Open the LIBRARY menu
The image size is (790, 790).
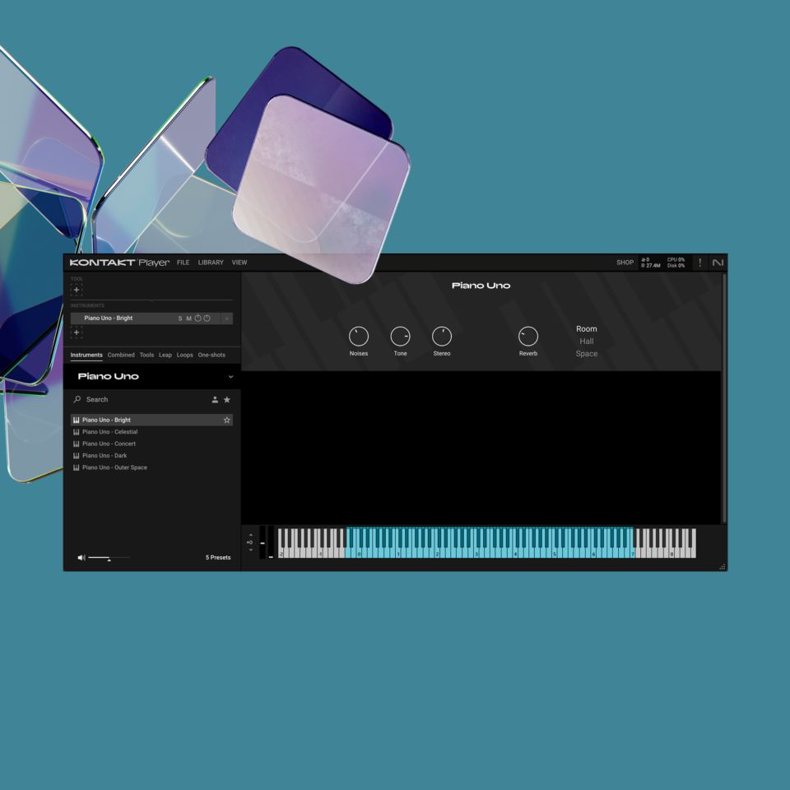(211, 263)
